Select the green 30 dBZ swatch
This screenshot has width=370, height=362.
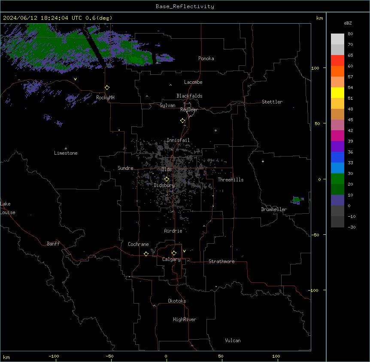click(x=337, y=179)
